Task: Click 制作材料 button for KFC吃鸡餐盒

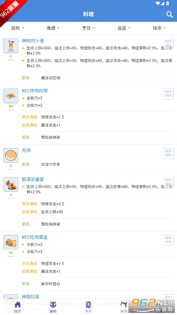Action: (168, 240)
